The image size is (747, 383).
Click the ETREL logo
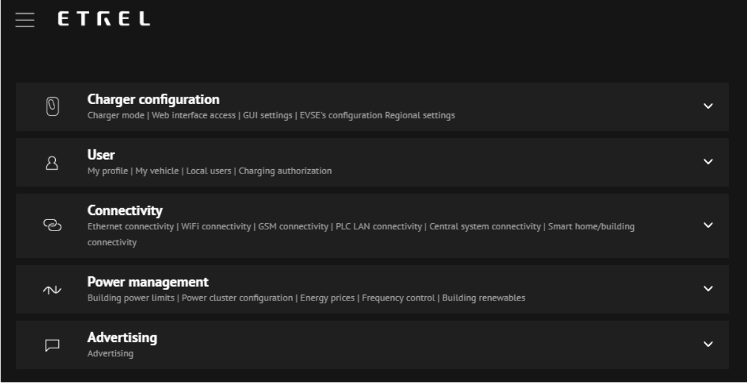[x=103, y=19]
